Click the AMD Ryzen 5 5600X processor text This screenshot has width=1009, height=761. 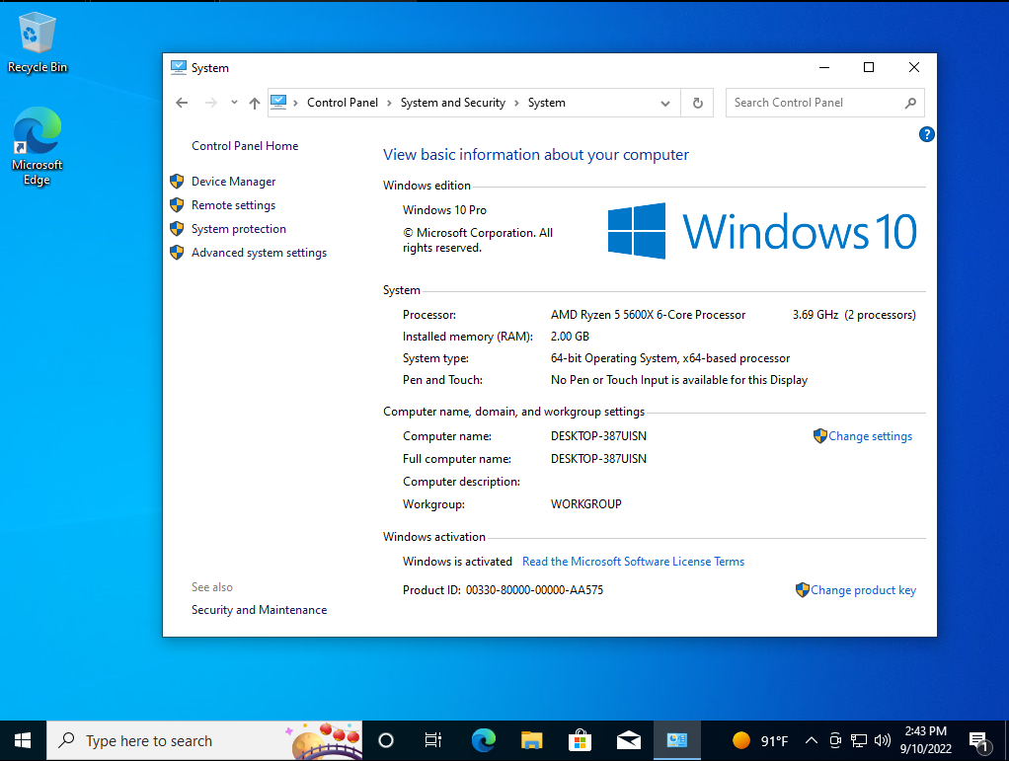(x=648, y=315)
